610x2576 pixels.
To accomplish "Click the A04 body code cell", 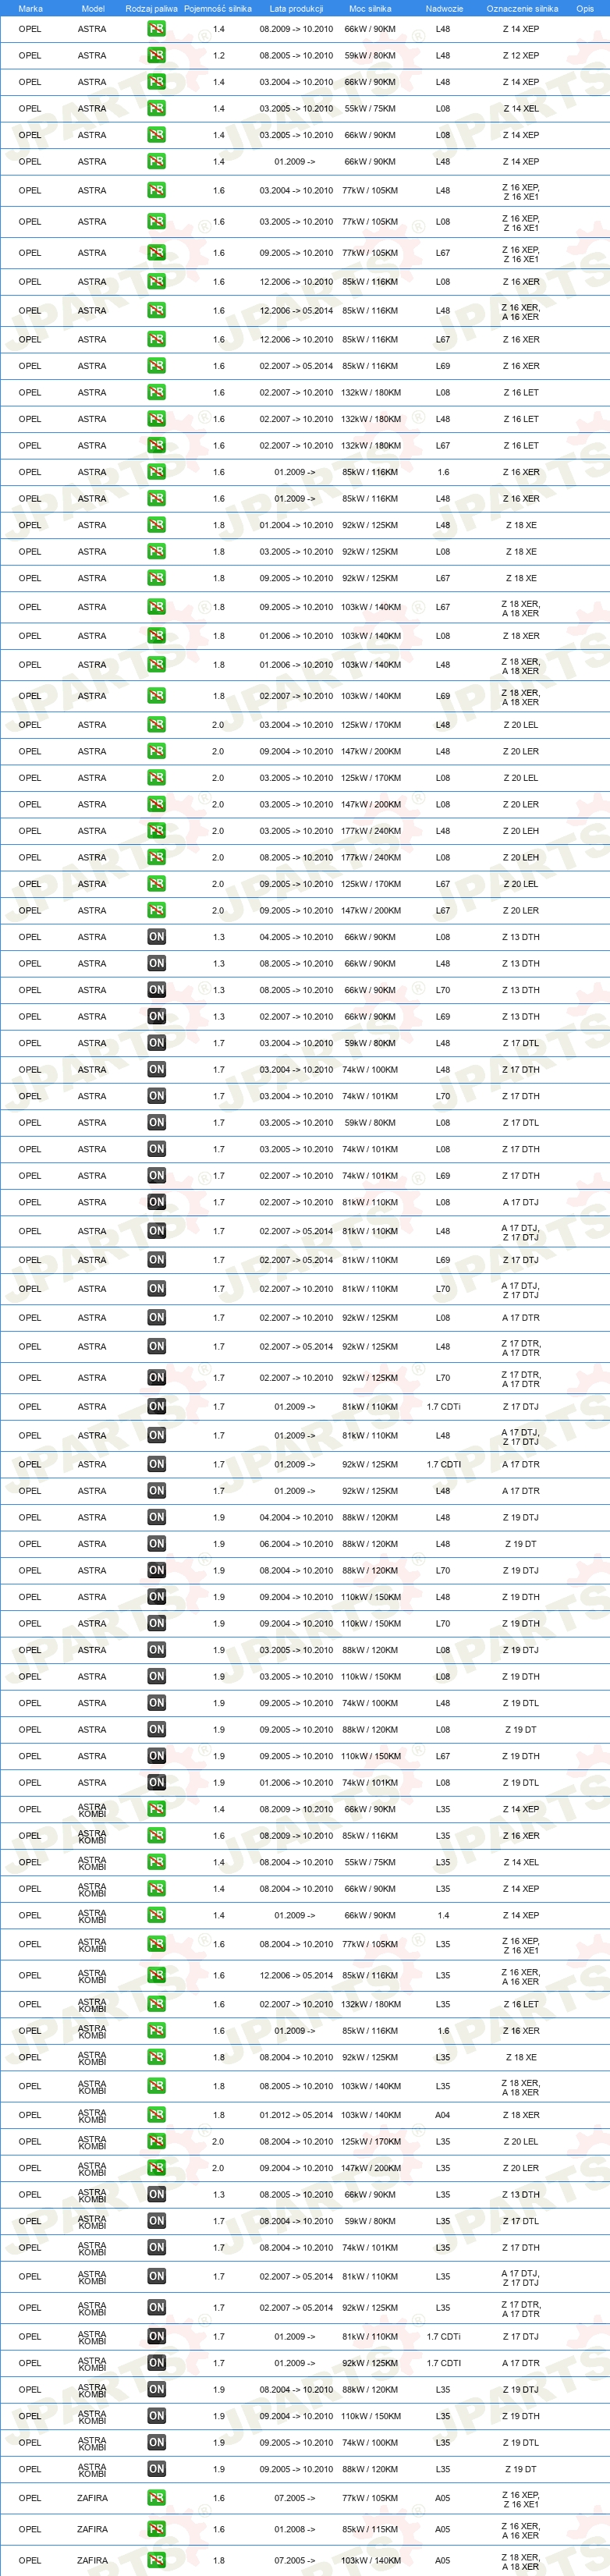I will point(443,2115).
